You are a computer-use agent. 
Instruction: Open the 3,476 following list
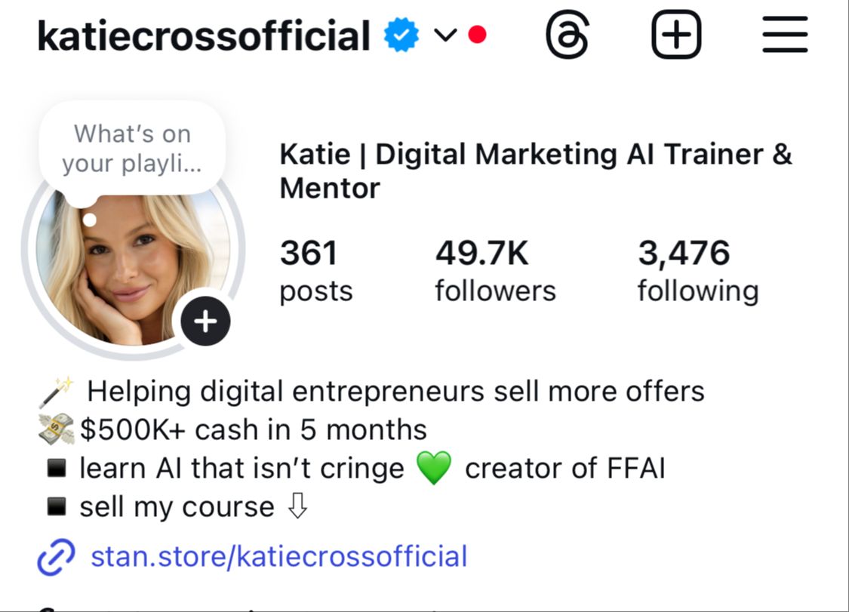click(697, 272)
